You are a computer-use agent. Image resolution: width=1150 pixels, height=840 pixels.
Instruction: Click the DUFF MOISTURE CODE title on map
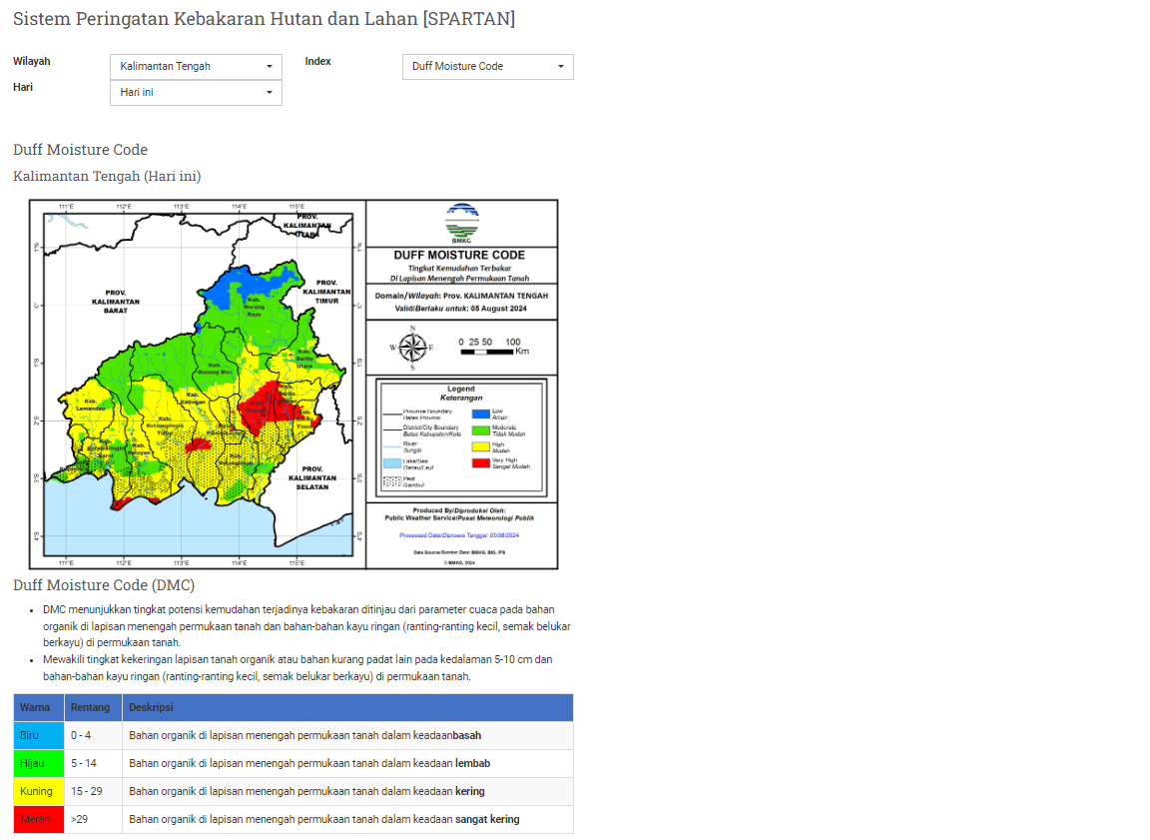(x=459, y=256)
